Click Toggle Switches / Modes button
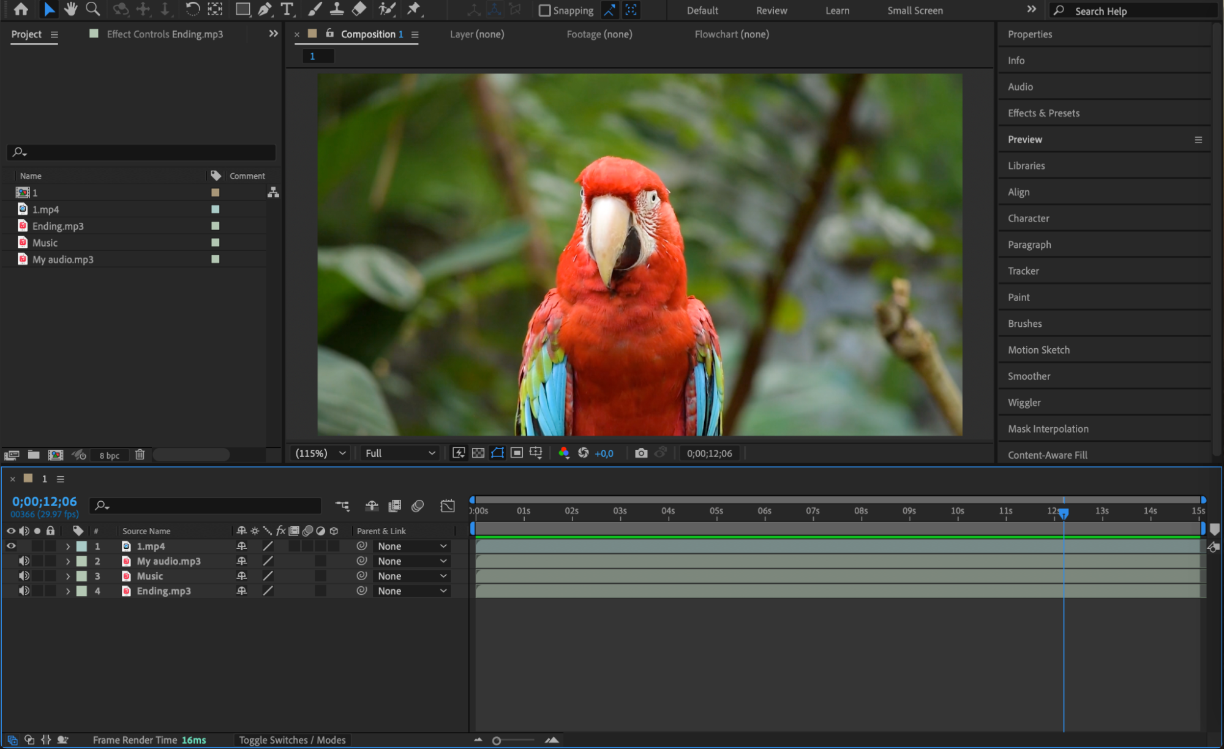The width and height of the screenshot is (1224, 749). [292, 740]
